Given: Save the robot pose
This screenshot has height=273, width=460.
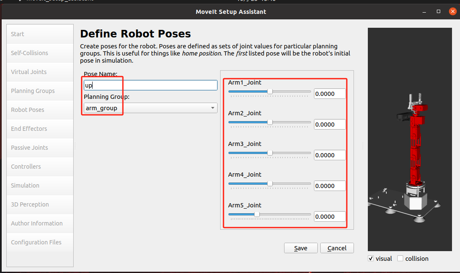Looking at the screenshot, I should click(x=300, y=248).
